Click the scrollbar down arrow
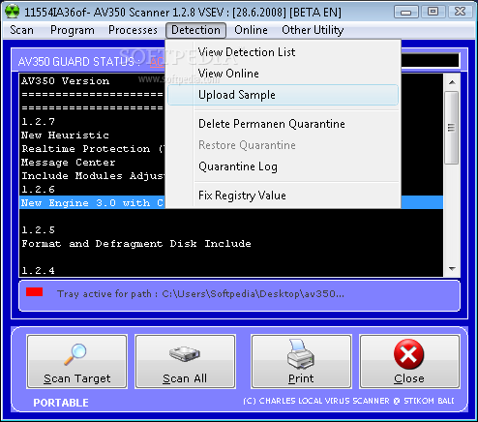Image resolution: width=478 pixels, height=422 pixels. (x=452, y=269)
